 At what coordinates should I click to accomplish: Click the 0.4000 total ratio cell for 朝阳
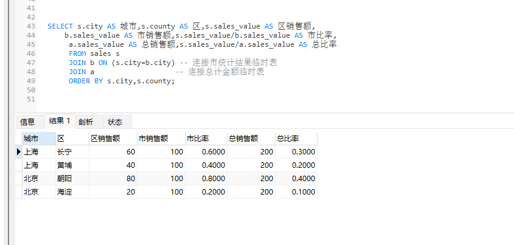296,179
